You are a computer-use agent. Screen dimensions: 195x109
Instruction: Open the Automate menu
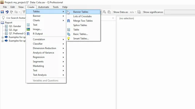coord(44,7)
